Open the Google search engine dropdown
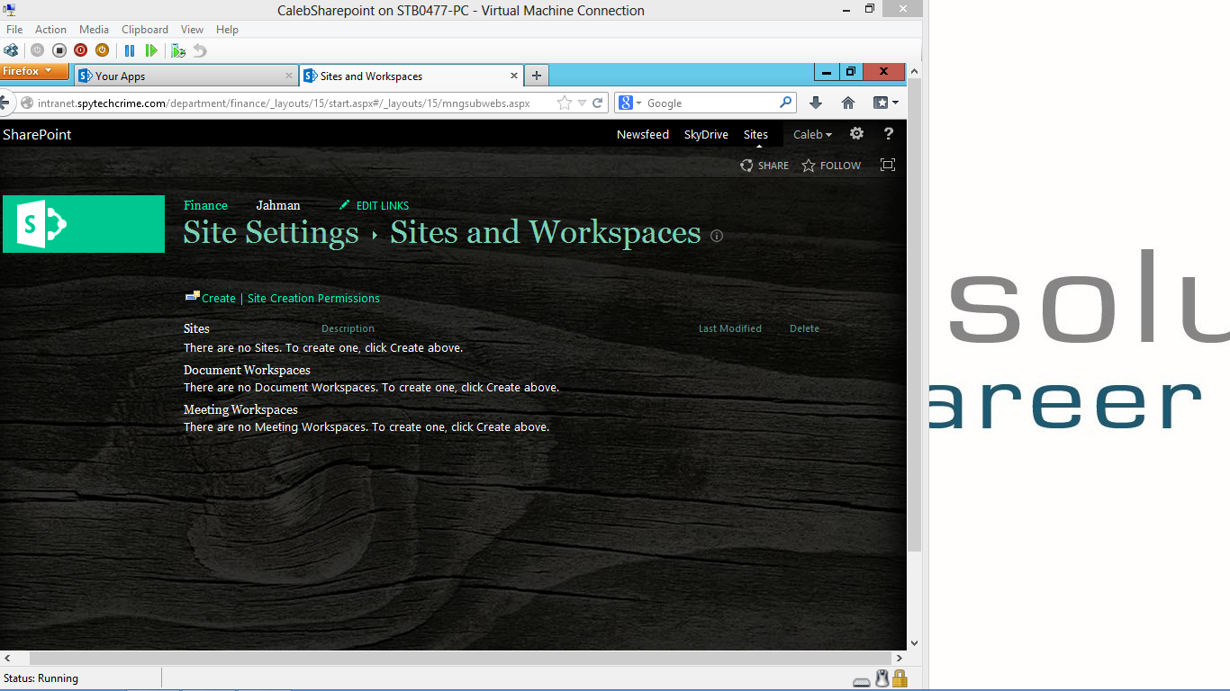The image size is (1230, 691). pos(630,103)
